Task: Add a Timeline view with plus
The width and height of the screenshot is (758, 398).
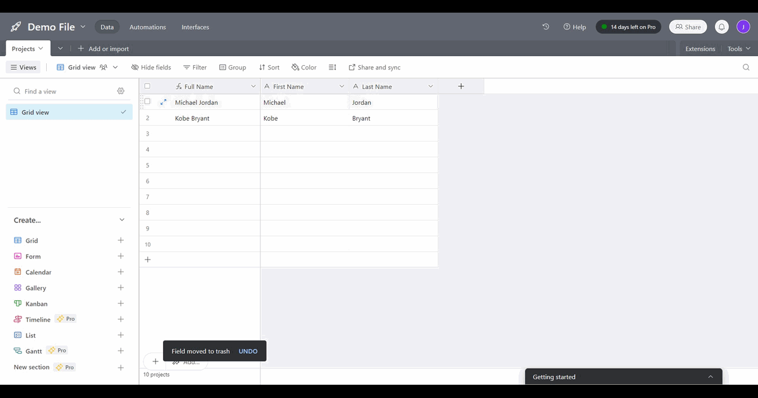Action: (x=121, y=319)
